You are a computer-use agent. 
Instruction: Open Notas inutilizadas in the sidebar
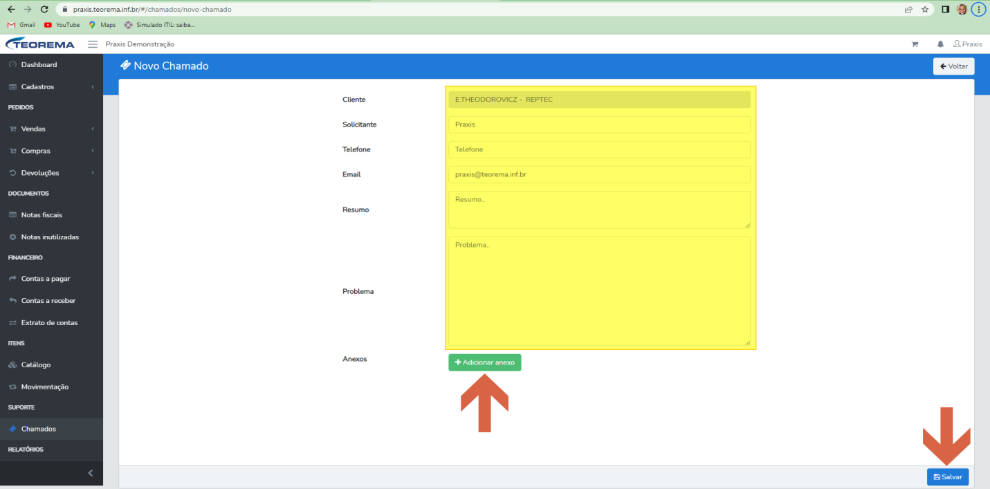51,237
